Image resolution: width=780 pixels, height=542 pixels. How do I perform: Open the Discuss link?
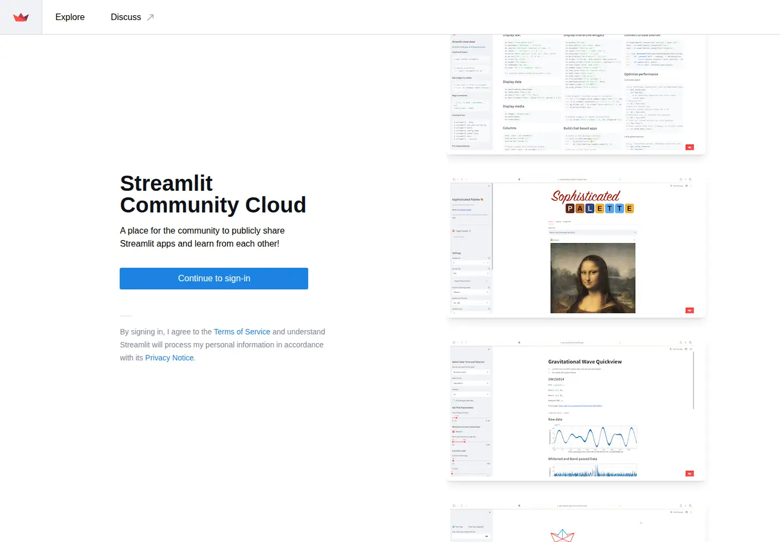(x=126, y=17)
